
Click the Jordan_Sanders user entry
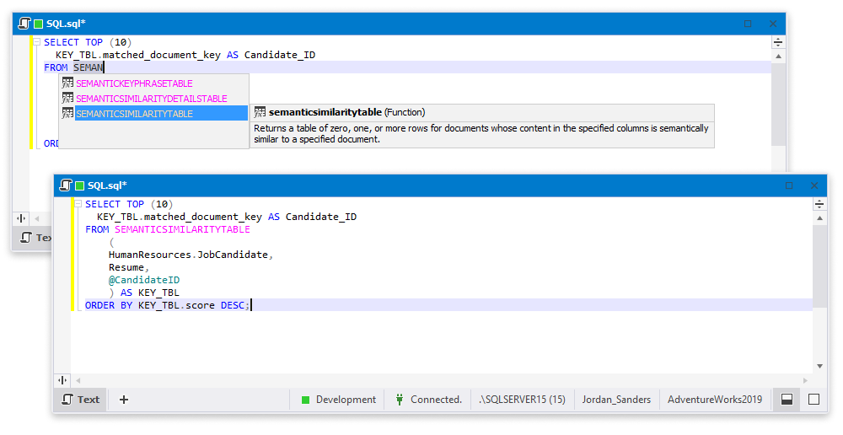coord(616,400)
